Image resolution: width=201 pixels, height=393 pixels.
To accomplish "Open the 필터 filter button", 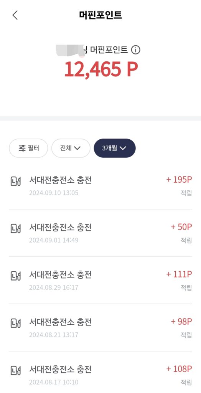I will point(28,148).
